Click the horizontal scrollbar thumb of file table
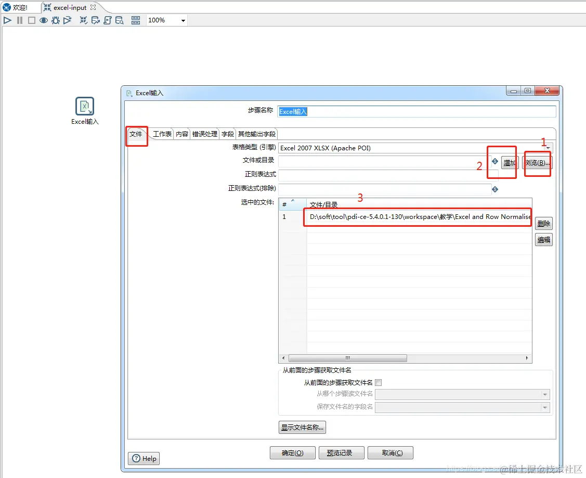Viewport: 586px width, 478px height. 347,358
